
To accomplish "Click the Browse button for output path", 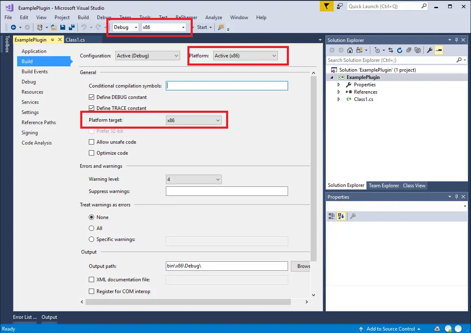I will [x=301, y=266].
